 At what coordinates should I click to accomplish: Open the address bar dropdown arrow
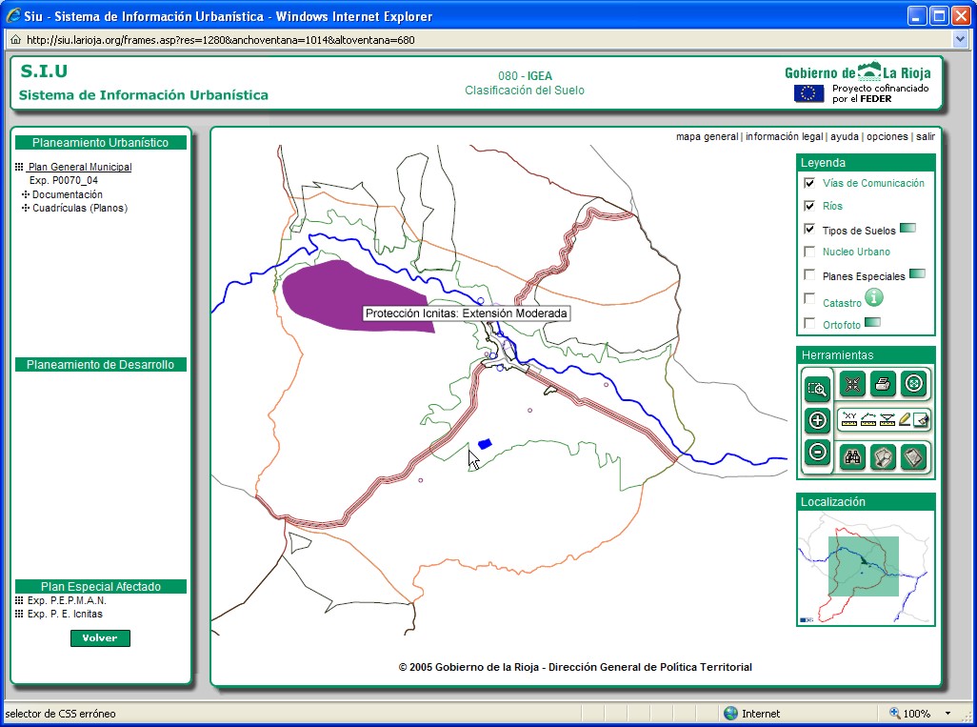click(960, 39)
